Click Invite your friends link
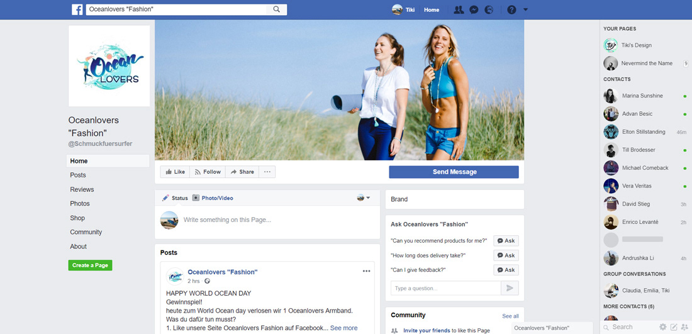The image size is (692, 334). pos(427,330)
